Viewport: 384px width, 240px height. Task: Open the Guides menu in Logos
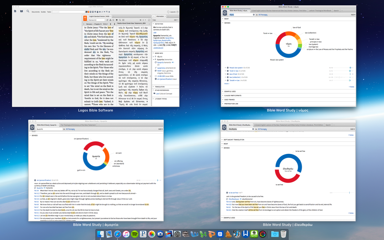coord(43,12)
